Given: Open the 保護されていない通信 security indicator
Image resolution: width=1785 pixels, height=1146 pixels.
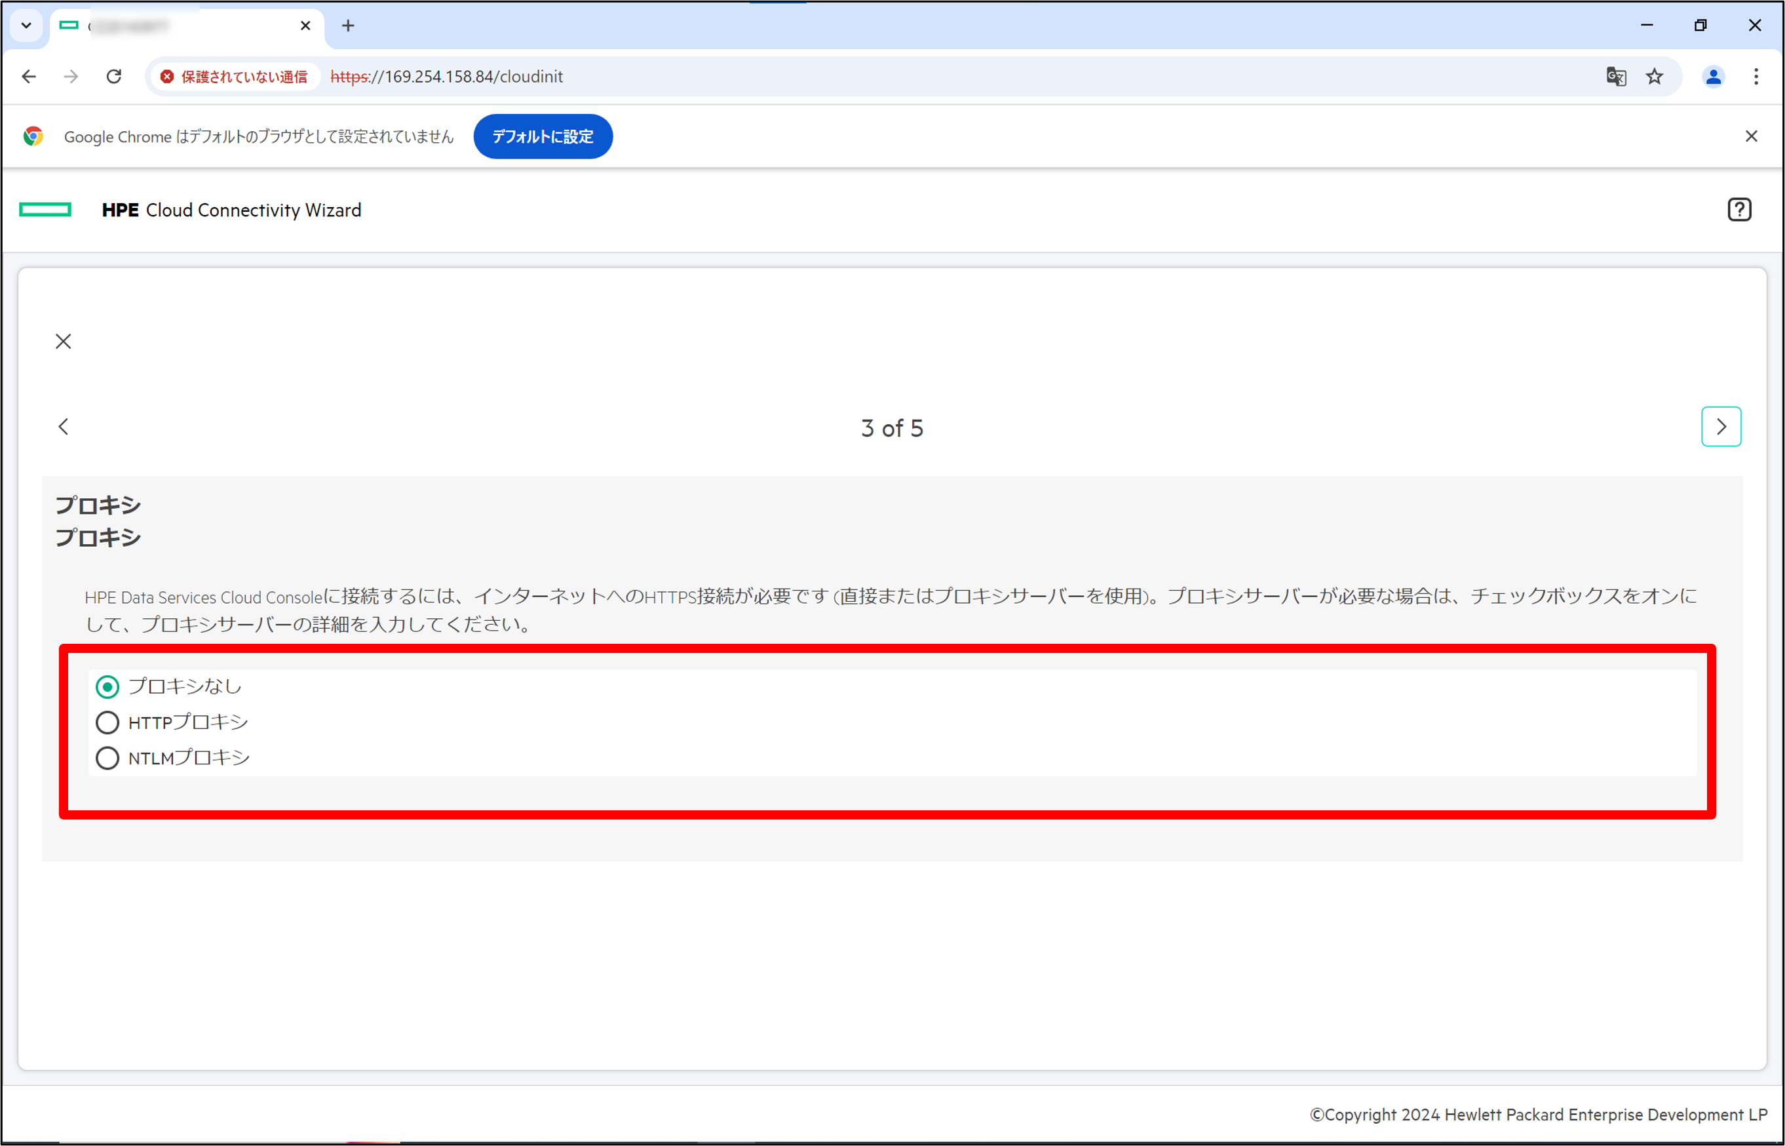Looking at the screenshot, I should (x=235, y=77).
